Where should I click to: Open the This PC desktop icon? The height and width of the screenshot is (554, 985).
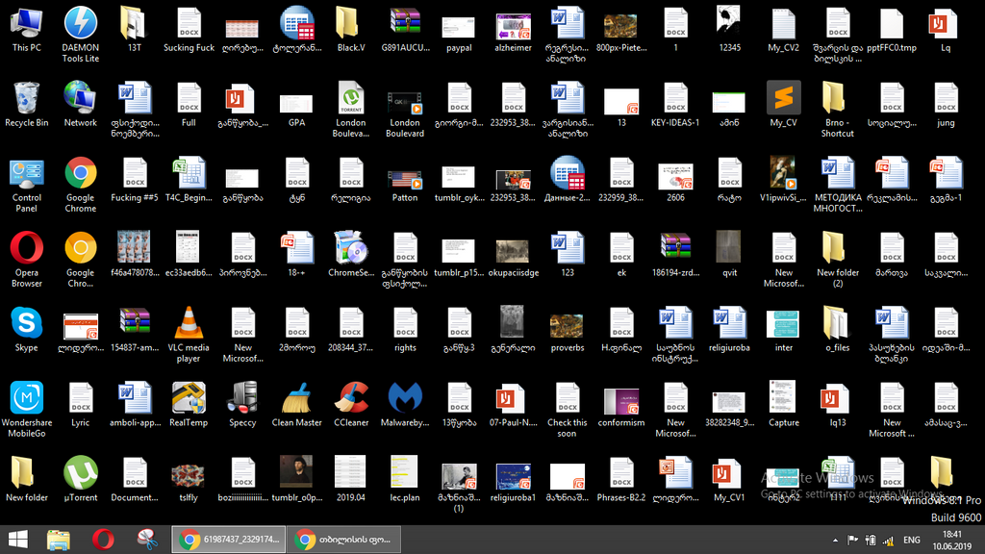click(26, 30)
